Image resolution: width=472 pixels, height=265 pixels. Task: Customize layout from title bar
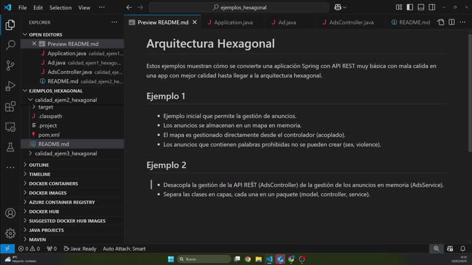(x=399, y=7)
